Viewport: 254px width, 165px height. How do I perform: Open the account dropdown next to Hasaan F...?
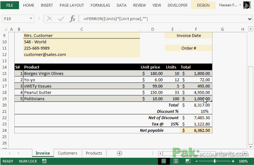click(x=240, y=5)
